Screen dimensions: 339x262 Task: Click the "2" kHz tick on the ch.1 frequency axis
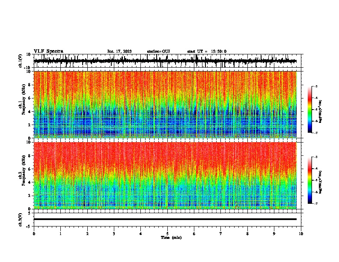click(x=30, y=125)
